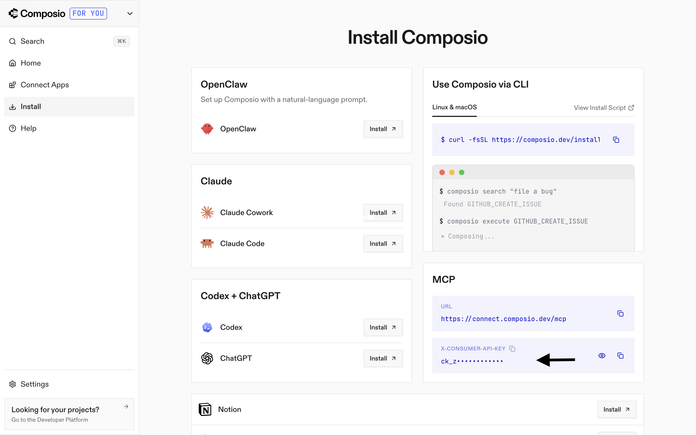Open Settings in the sidebar
The width and height of the screenshot is (696, 435).
[x=69, y=384]
